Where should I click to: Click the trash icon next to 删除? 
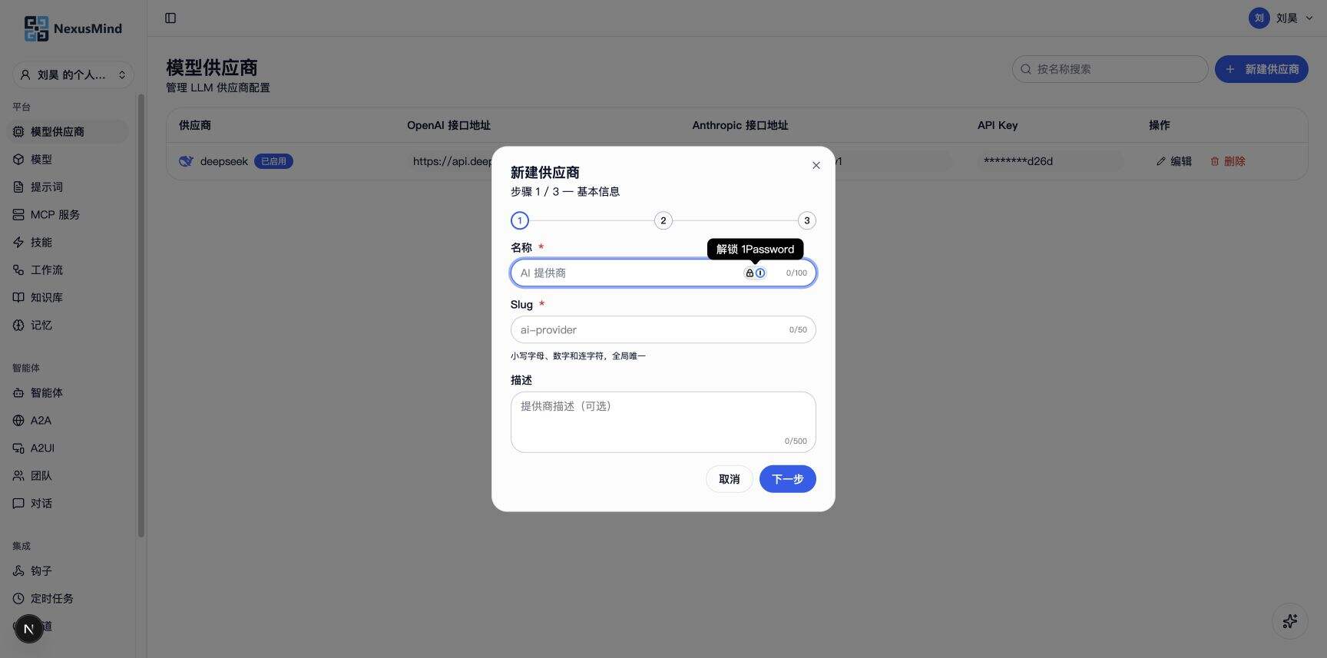(1215, 161)
